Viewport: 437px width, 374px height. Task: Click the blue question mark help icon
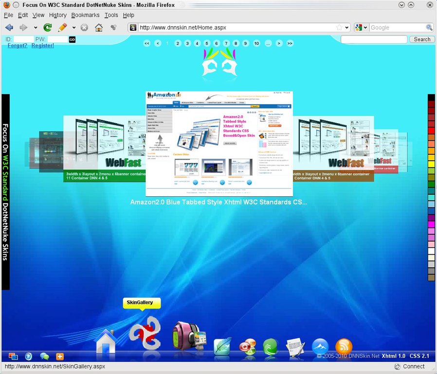pos(29,356)
